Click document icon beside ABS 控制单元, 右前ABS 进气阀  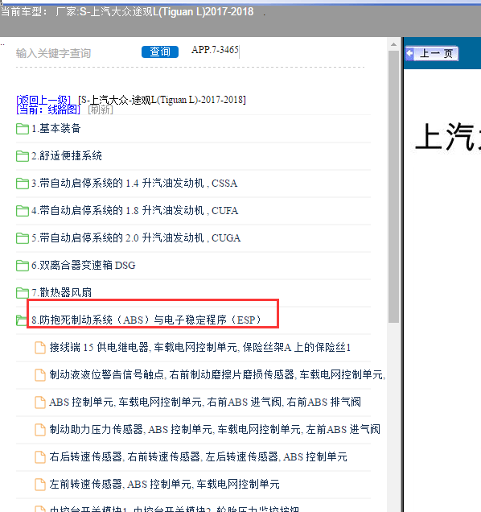(40, 403)
